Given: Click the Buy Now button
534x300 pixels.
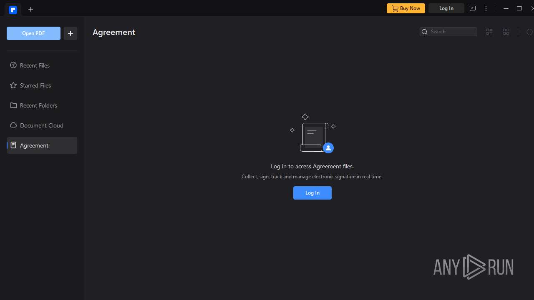Looking at the screenshot, I should coord(406,8).
